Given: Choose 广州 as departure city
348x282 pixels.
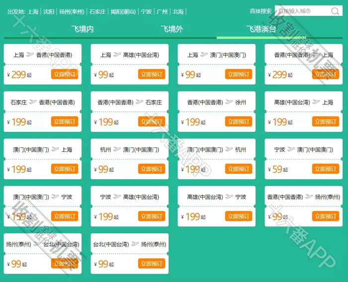Looking at the screenshot, I should click(x=162, y=11).
